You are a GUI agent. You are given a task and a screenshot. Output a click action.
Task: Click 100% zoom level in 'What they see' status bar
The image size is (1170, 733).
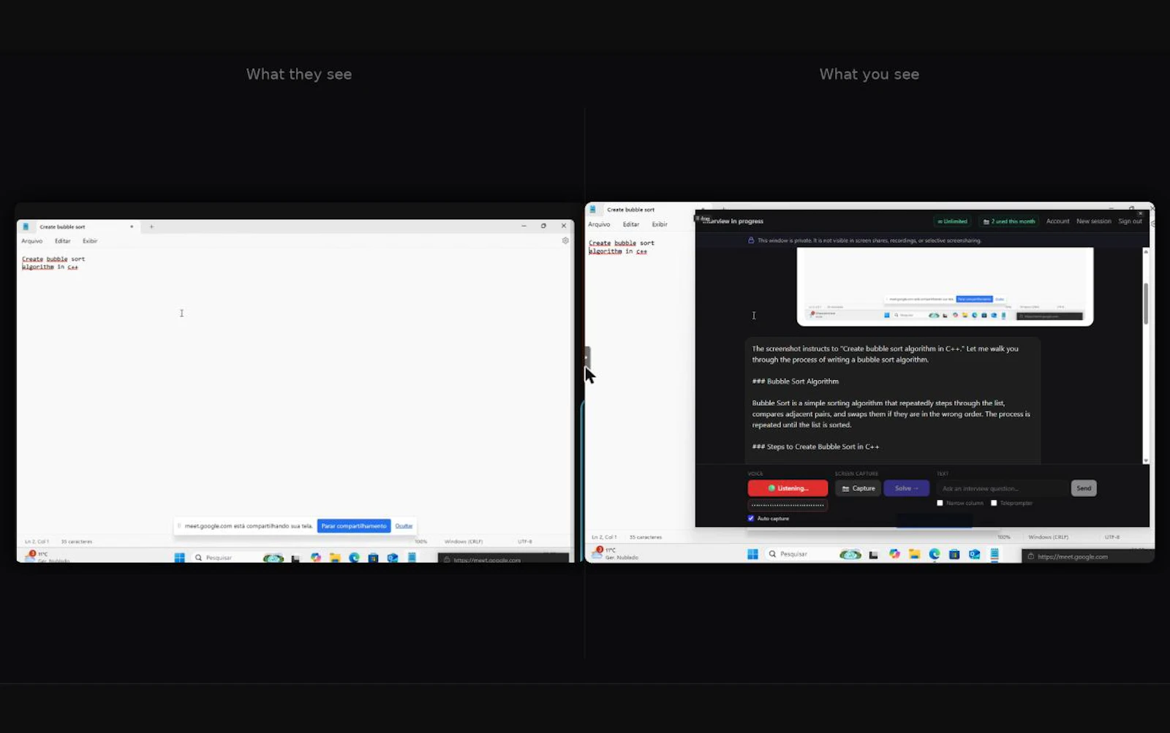pyautogui.click(x=421, y=542)
